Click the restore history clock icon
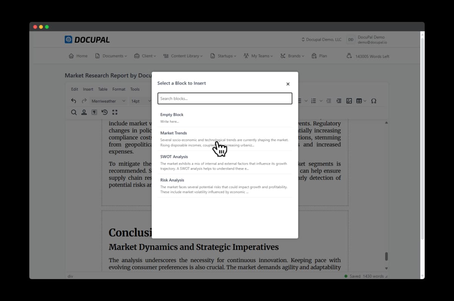 105,112
